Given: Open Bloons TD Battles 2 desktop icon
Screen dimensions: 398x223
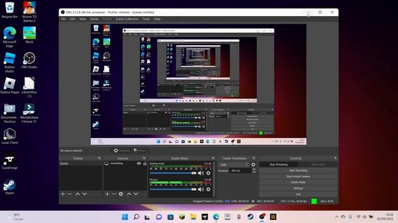Looking at the screenshot, I should click(x=29, y=12).
